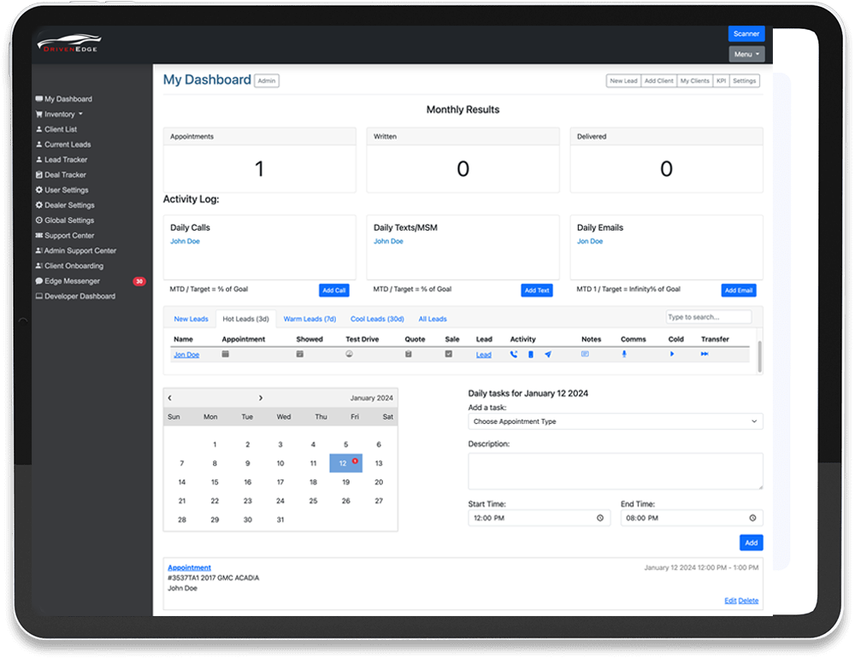The image size is (855, 658).
Task: Toggle the Quote icon in Jon Doe row
Action: pos(409,354)
